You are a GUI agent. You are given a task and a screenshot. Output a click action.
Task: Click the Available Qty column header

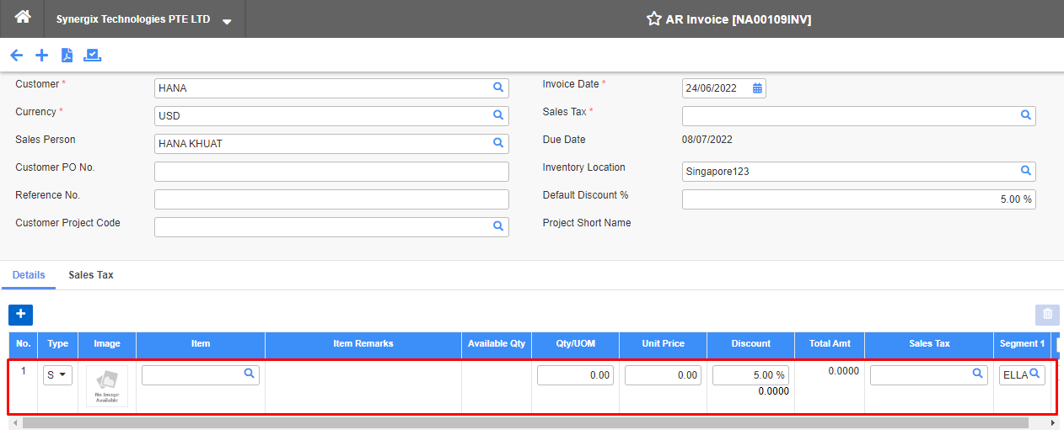pyautogui.click(x=497, y=344)
